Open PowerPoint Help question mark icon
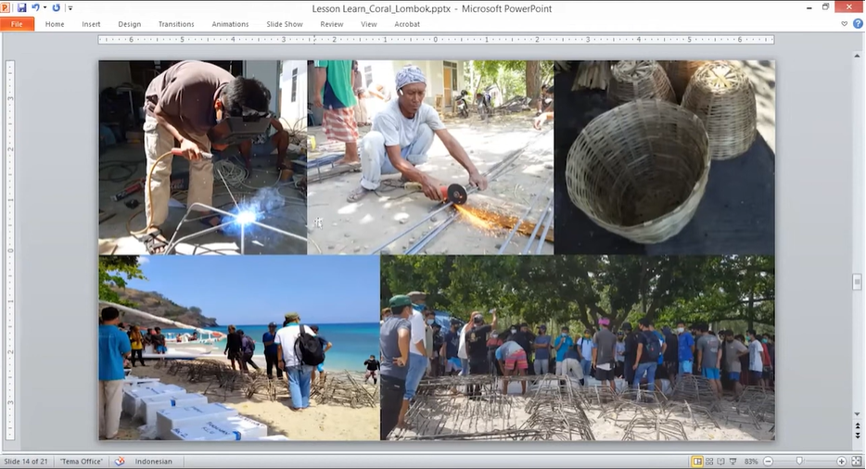 [x=857, y=24]
